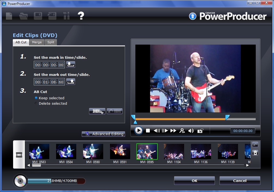
Task: Click mark out minutes field
Action: point(45,82)
